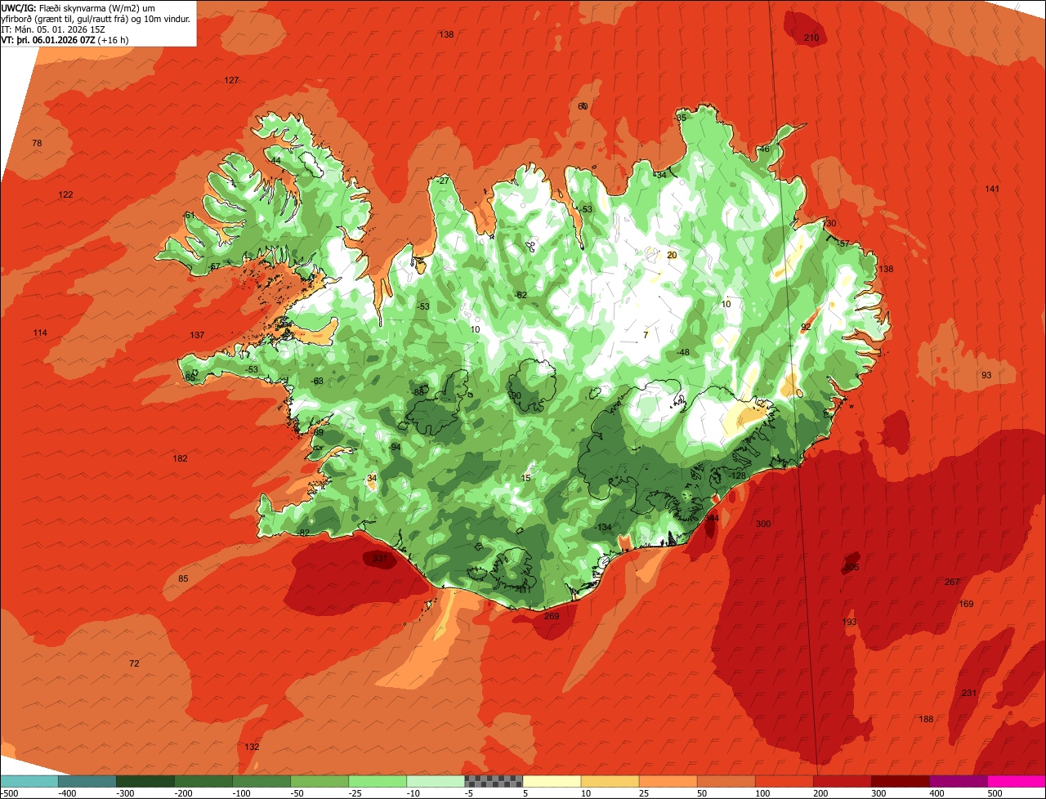This screenshot has height=799, width=1046.
Task: Select the value 169 on the map
Action: click(x=966, y=604)
